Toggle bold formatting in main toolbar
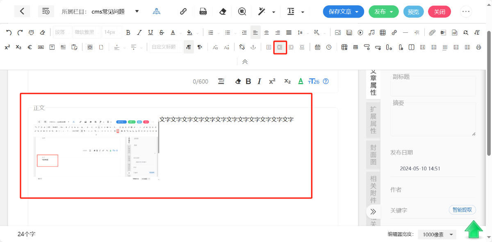 pyautogui.click(x=128, y=32)
